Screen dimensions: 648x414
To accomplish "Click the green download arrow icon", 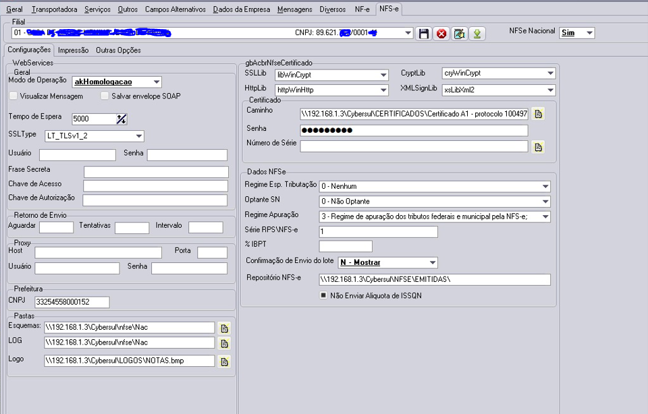I will [477, 34].
